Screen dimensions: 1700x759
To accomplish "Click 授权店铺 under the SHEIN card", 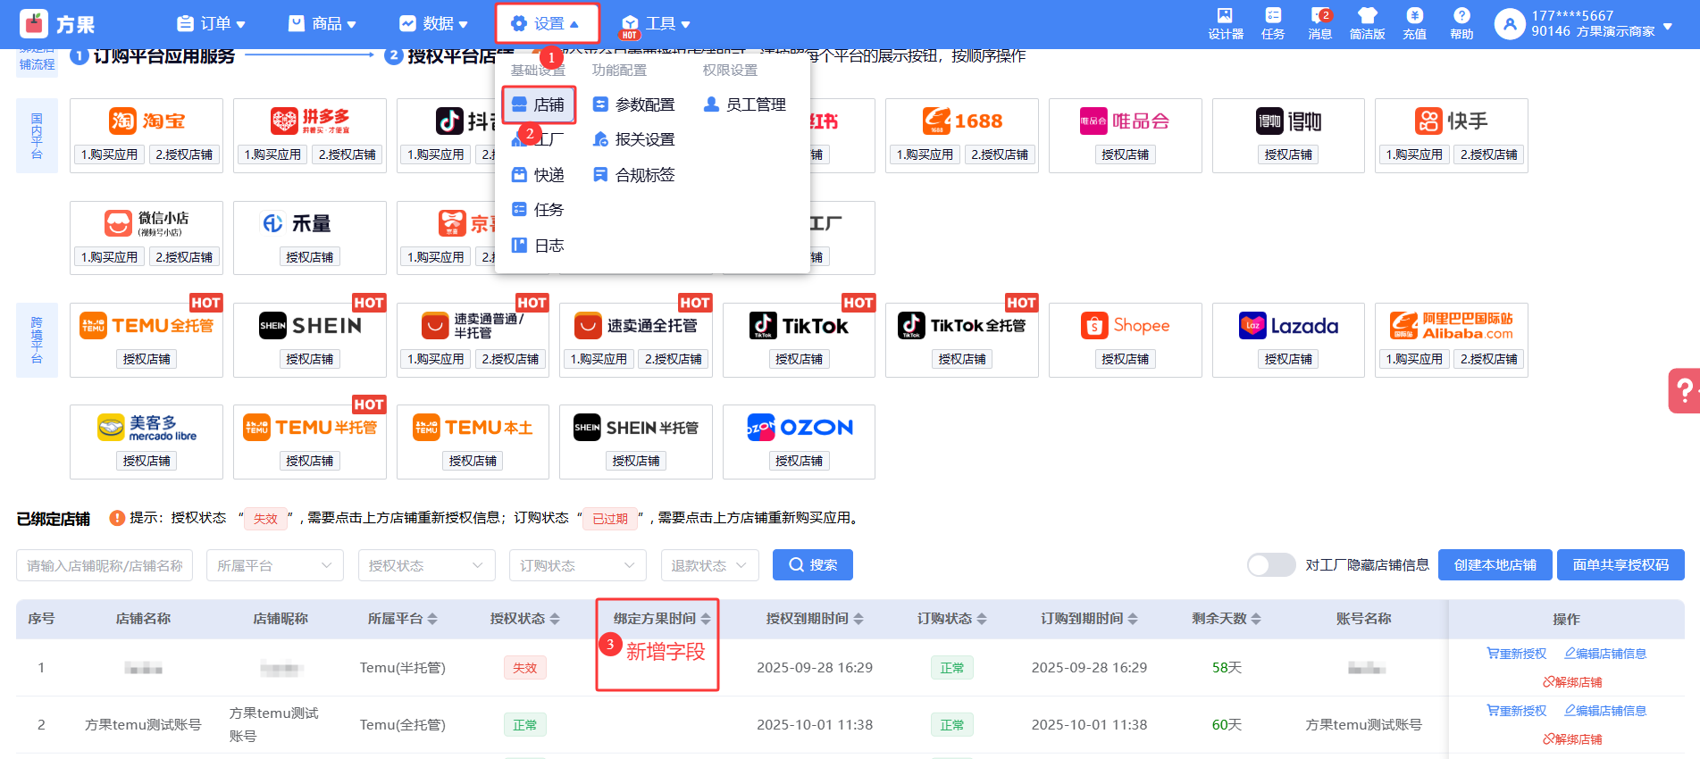I will [309, 359].
